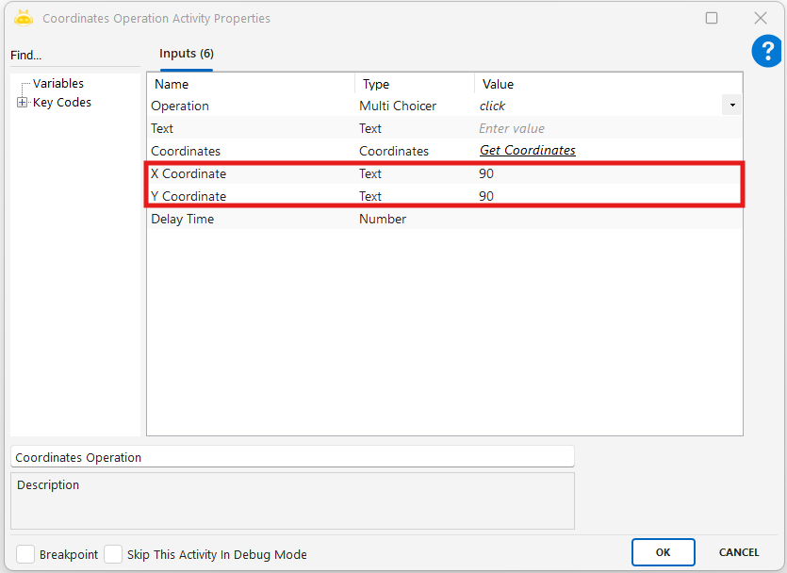Click the Delay Time value cell
This screenshot has width=787, height=573.
click(603, 219)
